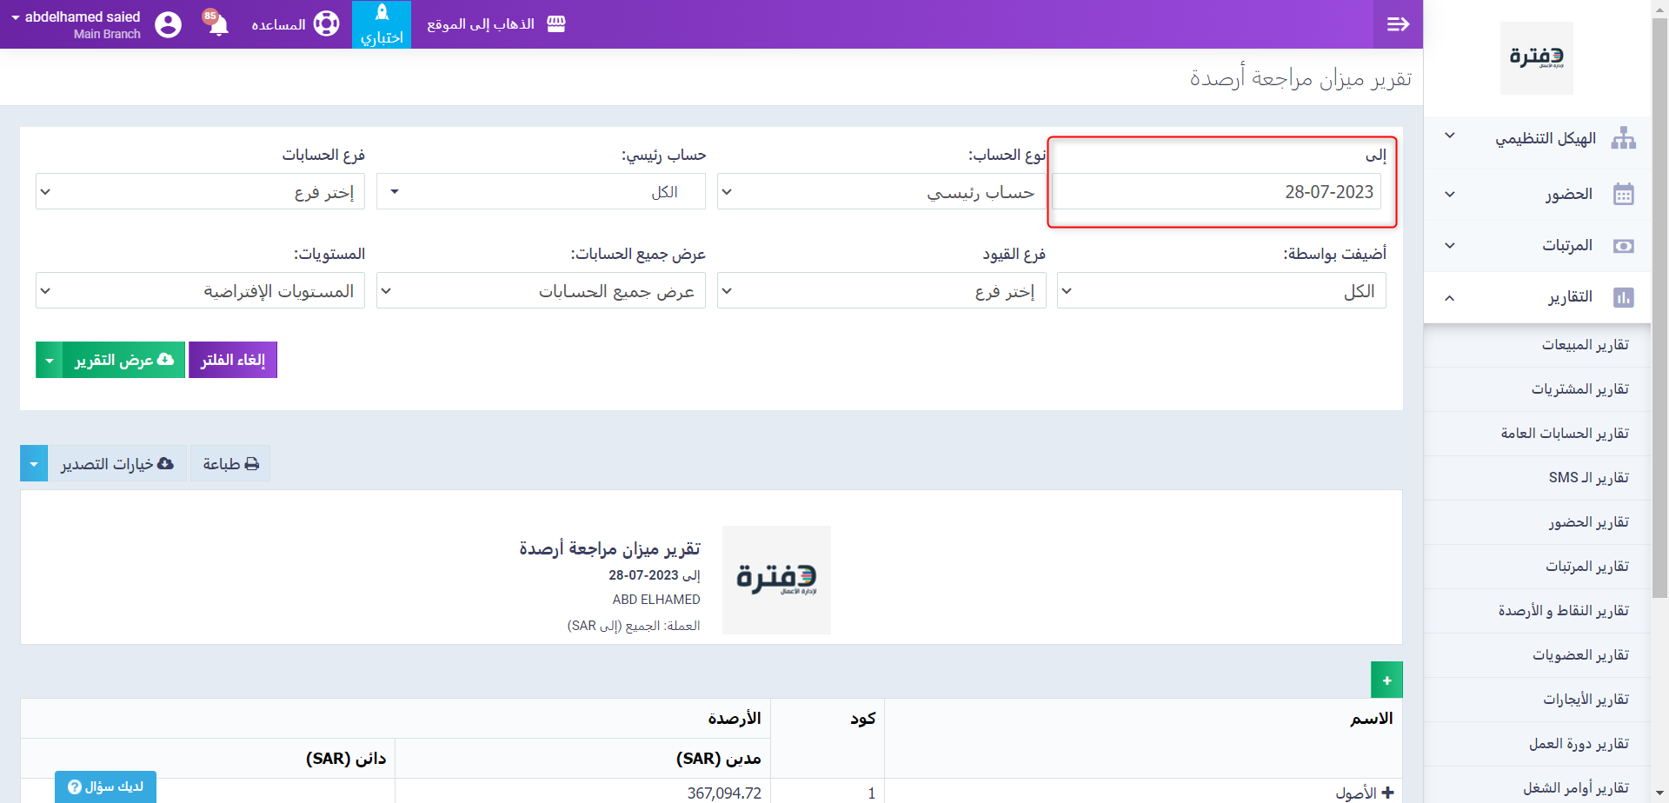This screenshot has width=1669, height=803.
Task: Click the مدين (SAR) column header
Action: [719, 759]
